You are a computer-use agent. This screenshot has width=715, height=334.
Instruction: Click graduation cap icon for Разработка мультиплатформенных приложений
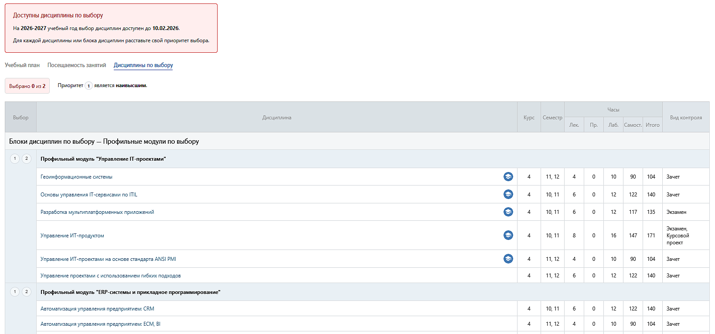508,212
